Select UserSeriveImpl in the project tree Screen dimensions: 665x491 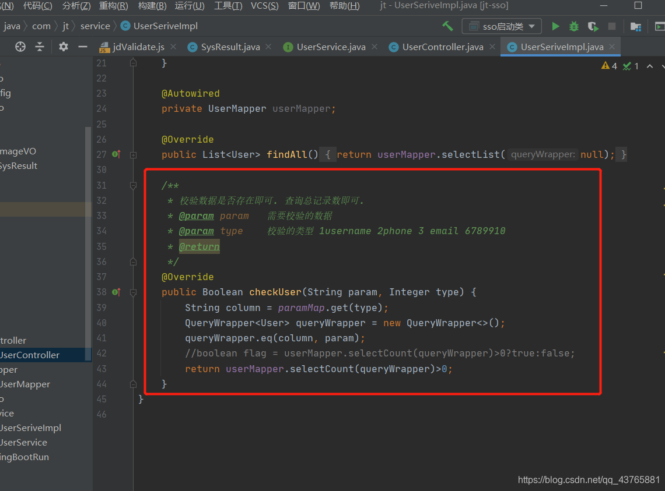pos(30,428)
